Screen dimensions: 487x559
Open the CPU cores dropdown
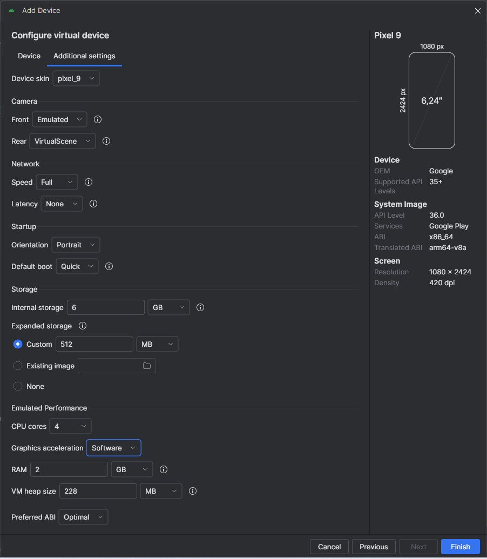[70, 426]
